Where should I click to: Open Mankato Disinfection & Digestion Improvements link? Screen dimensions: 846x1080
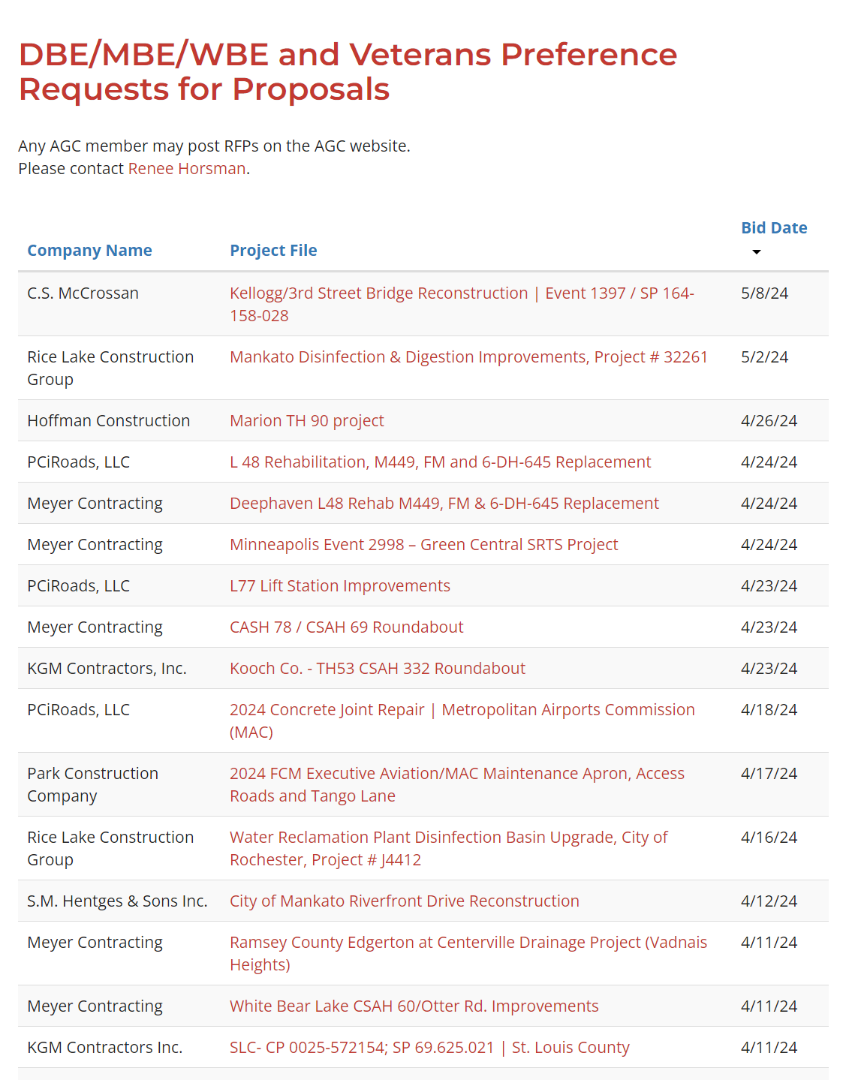[468, 357]
